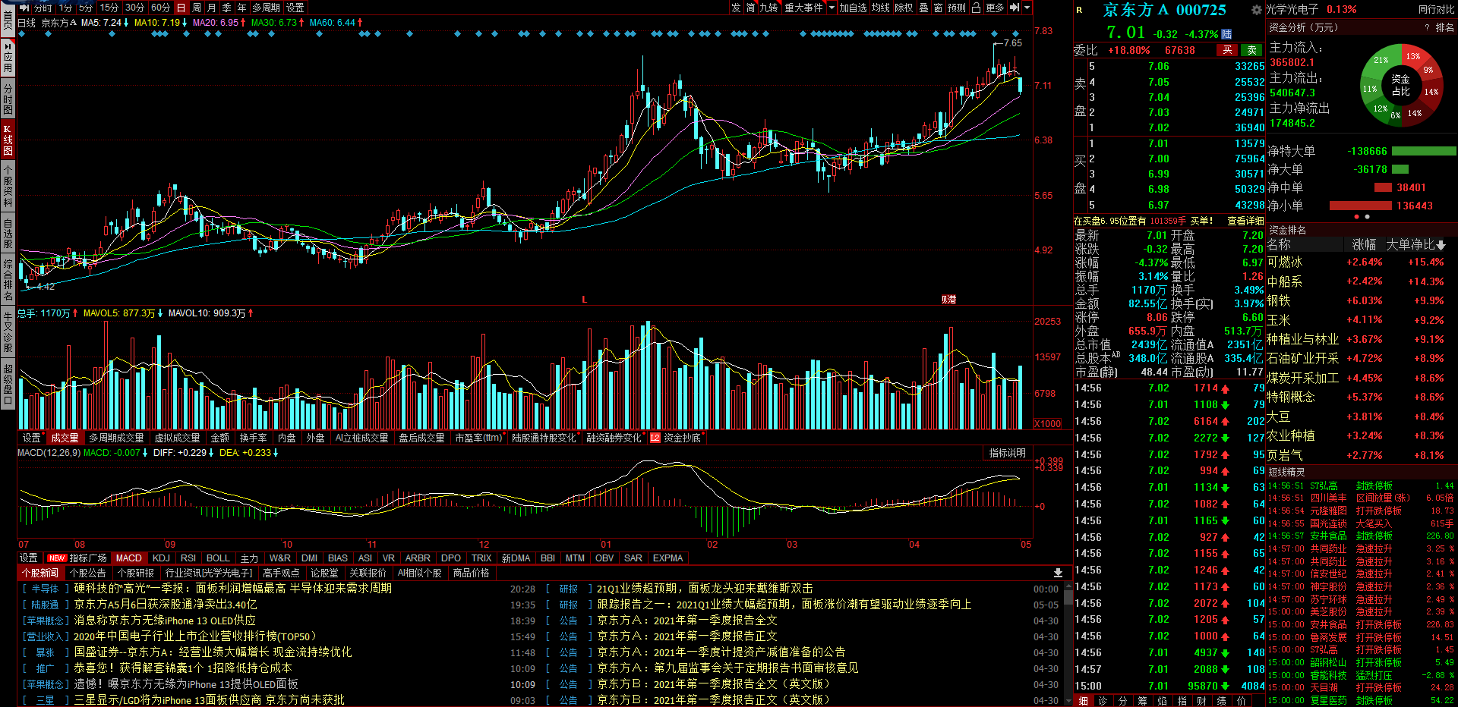Select the 周 weekly period
1458x707 pixels.
(197, 8)
